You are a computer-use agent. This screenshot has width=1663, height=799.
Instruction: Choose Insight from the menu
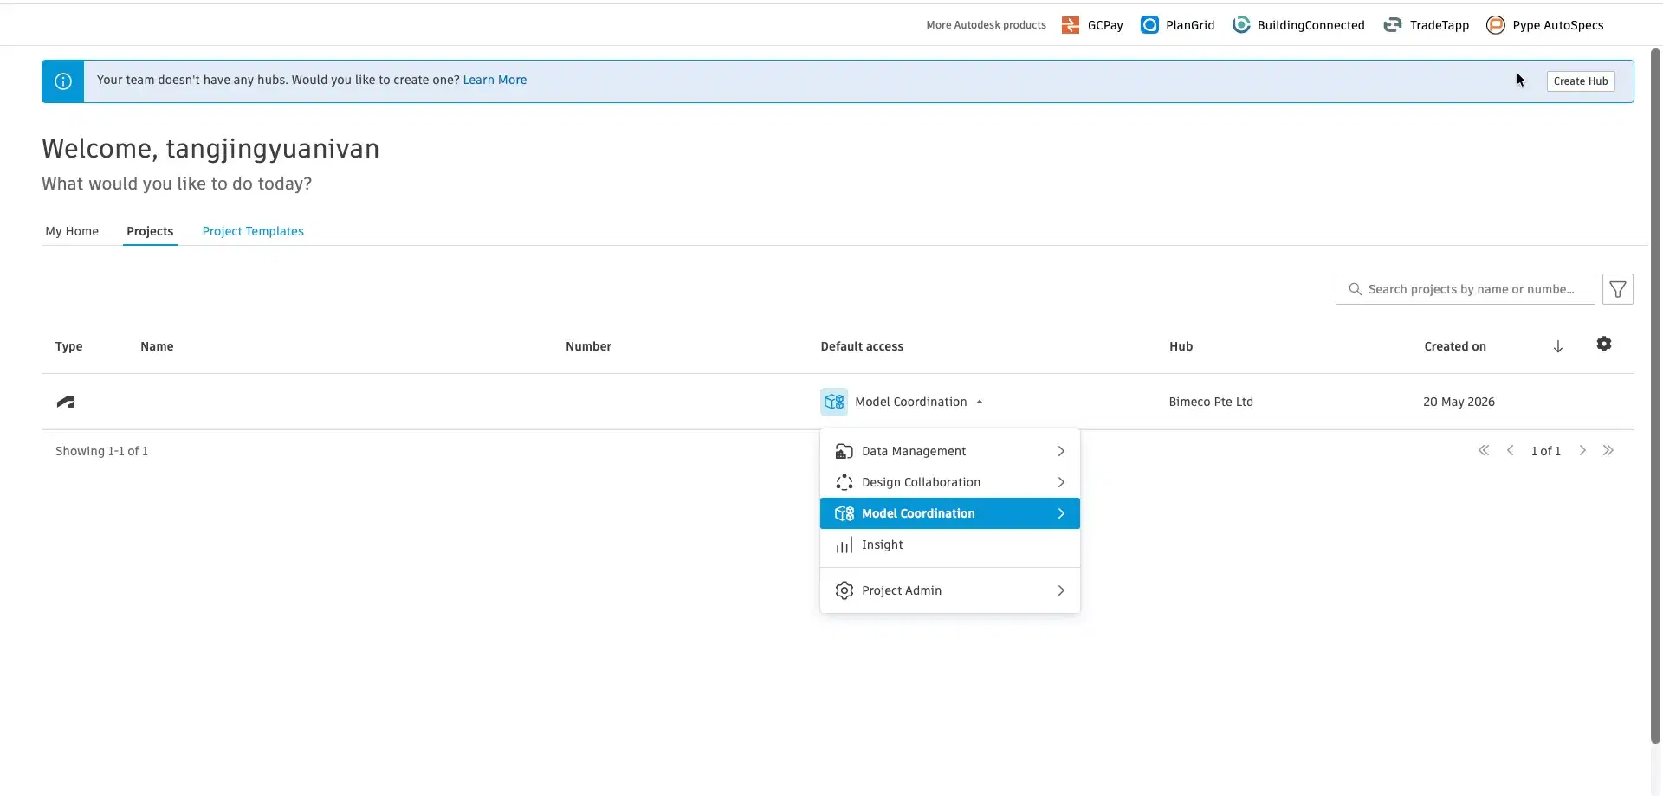tap(950, 544)
